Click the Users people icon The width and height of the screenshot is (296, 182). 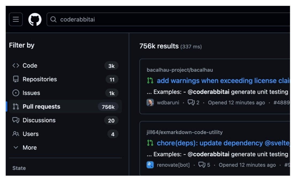pos(16,134)
